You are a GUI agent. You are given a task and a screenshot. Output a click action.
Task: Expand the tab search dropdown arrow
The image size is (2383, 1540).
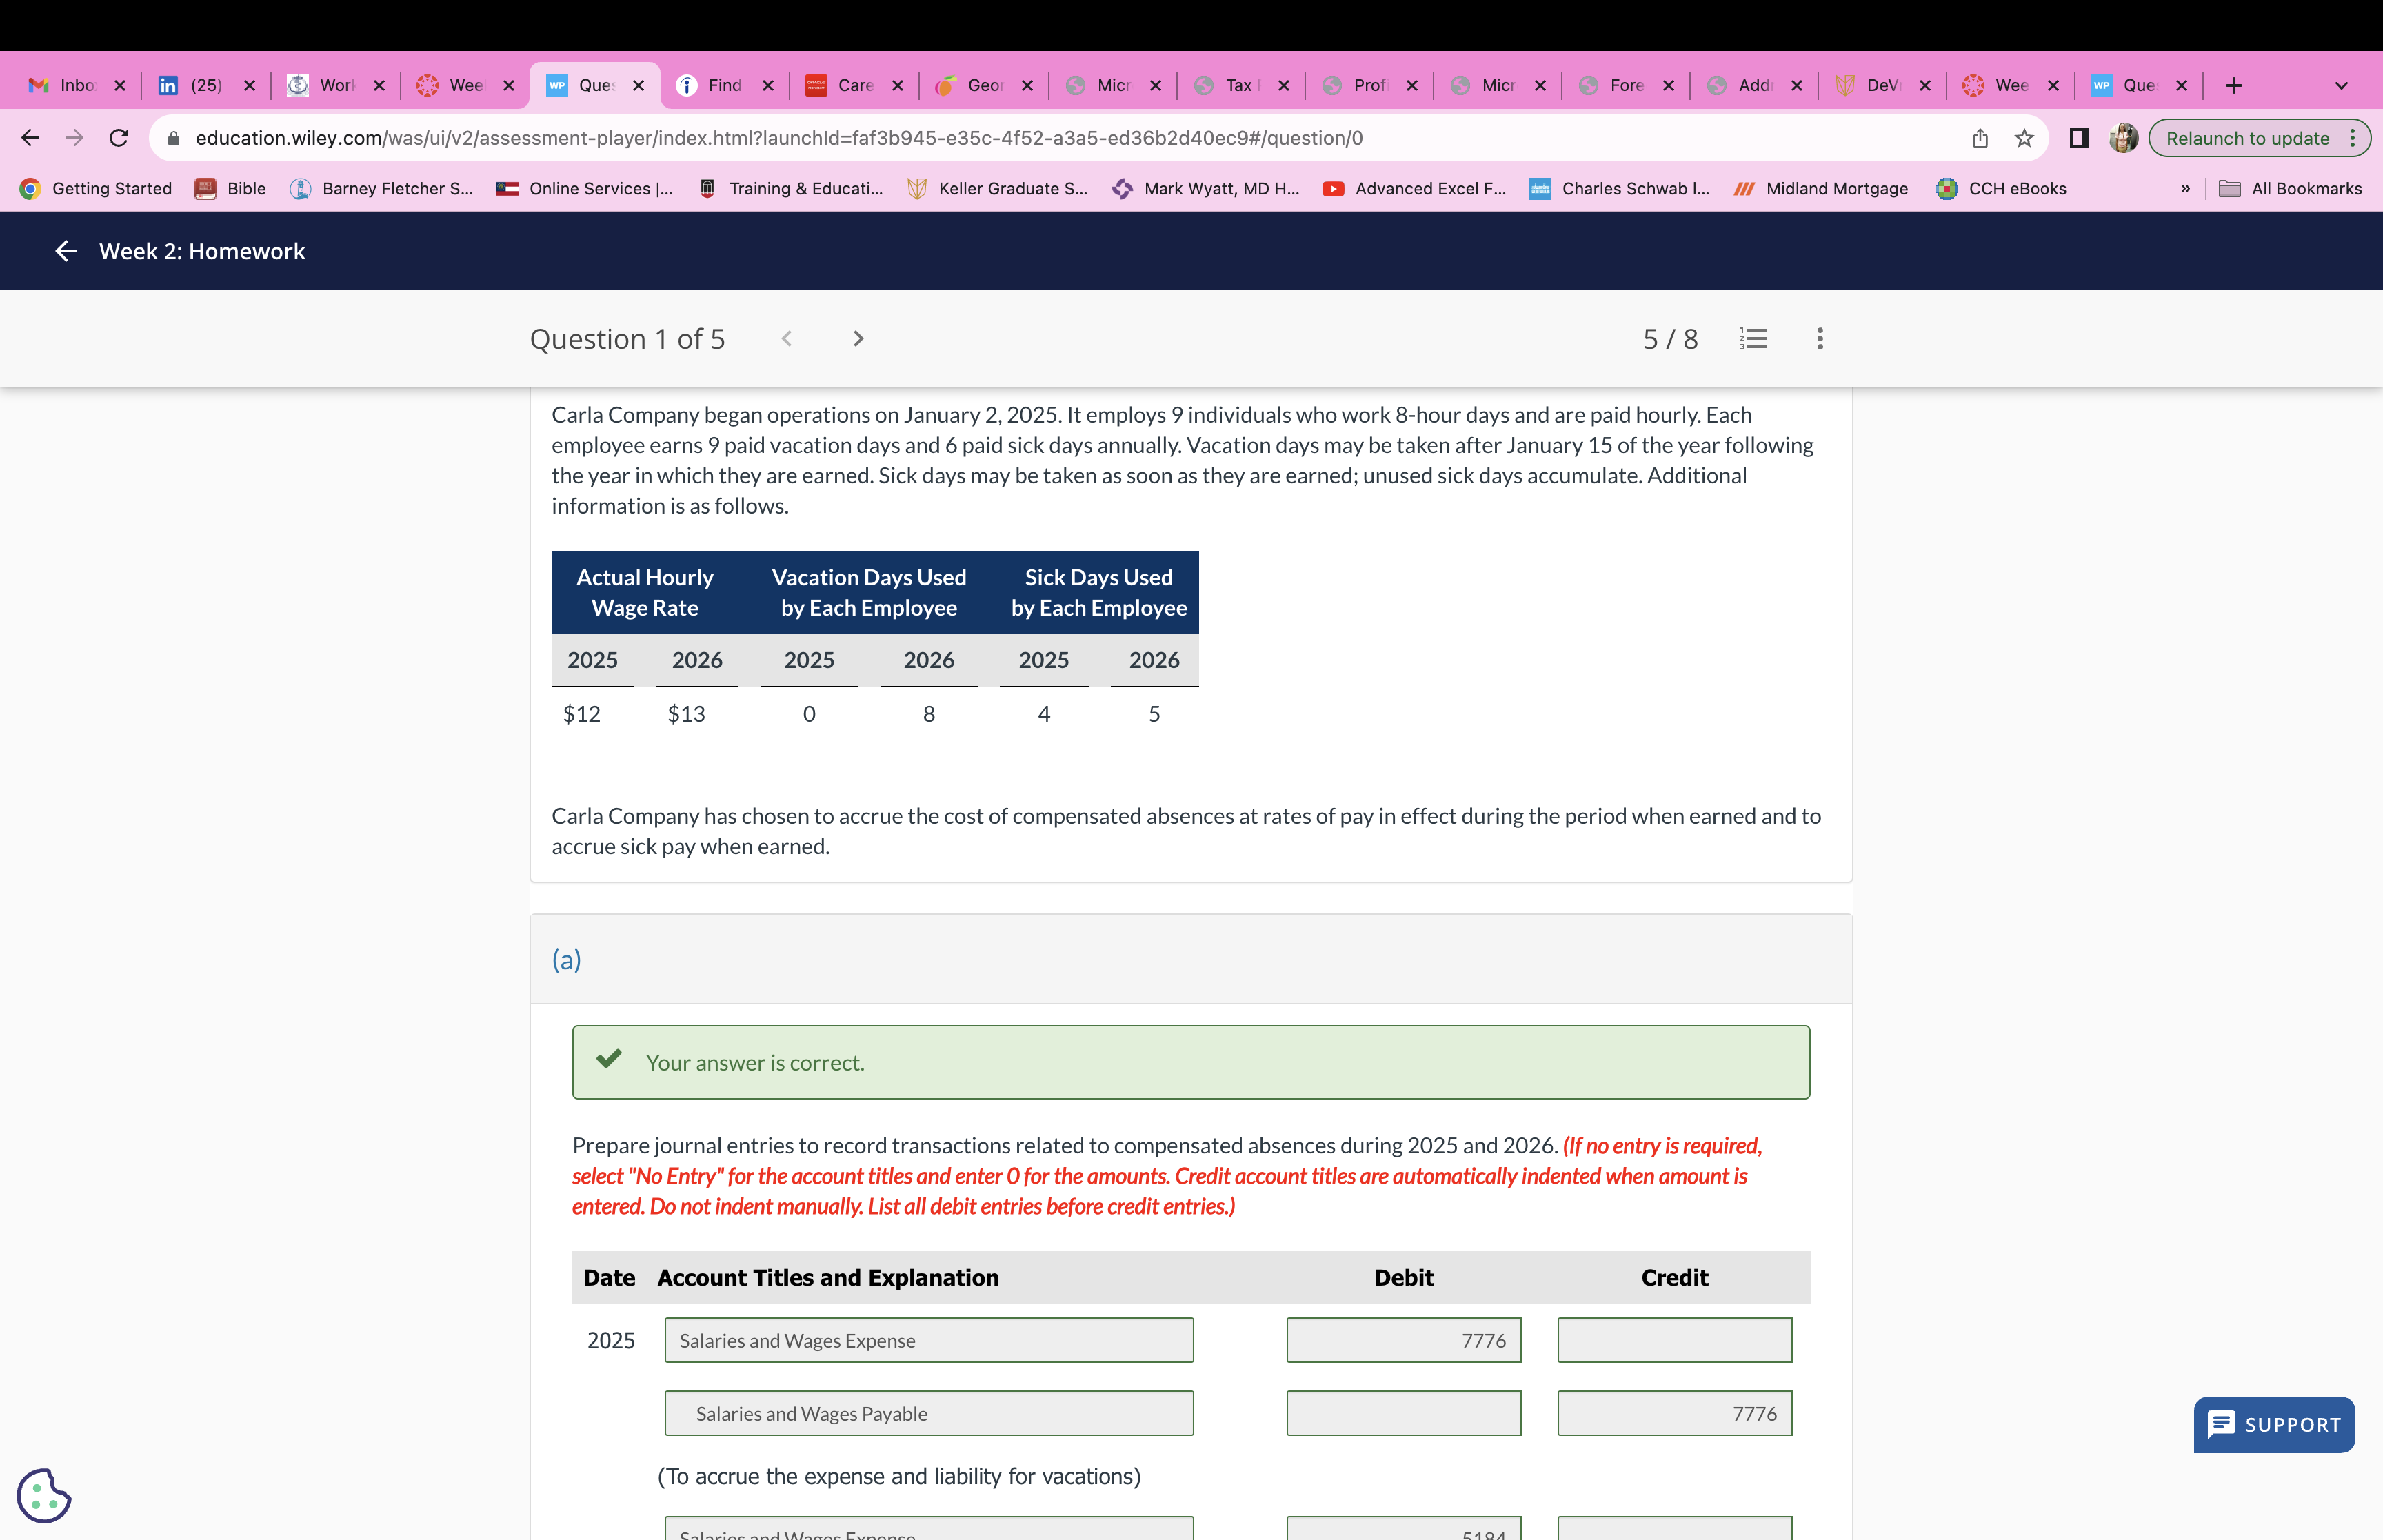pyautogui.click(x=2341, y=86)
